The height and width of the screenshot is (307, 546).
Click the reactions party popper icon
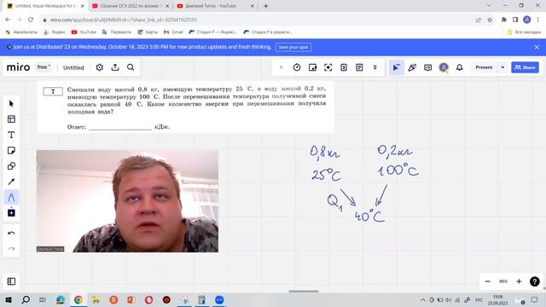412,67
